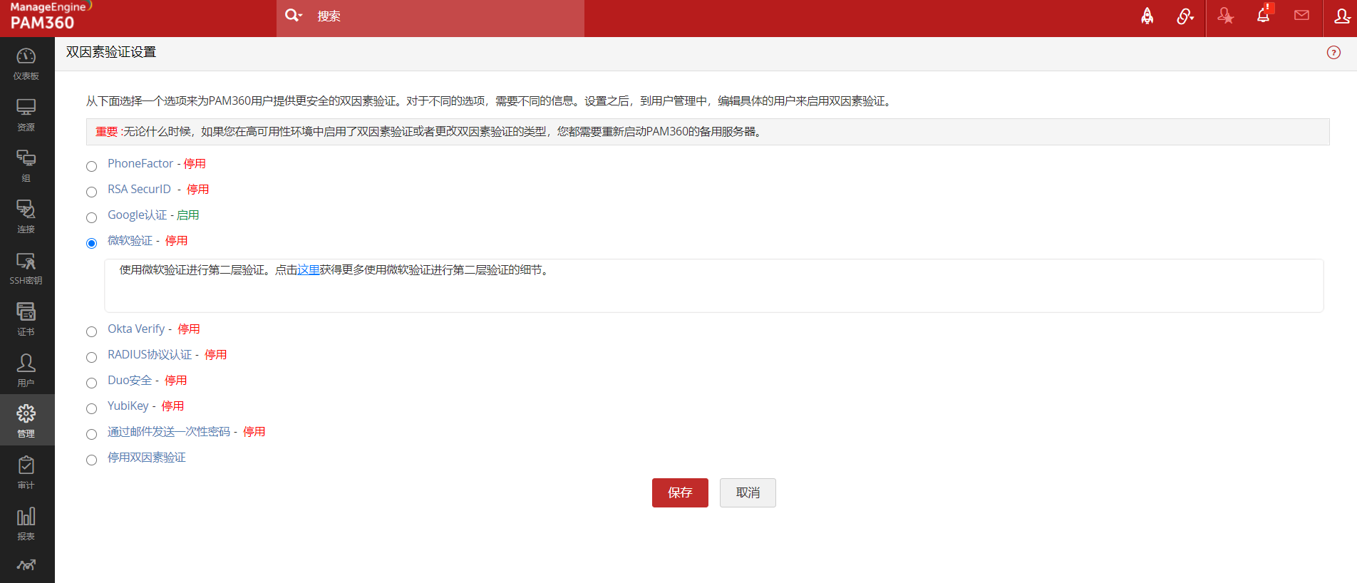Select the RADIUS协议认证 radio button
This screenshot has height=583, width=1357.
coord(91,357)
